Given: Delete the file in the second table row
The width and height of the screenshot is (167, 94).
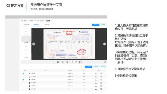Looking at the screenshot, I should [x=101, y=77].
